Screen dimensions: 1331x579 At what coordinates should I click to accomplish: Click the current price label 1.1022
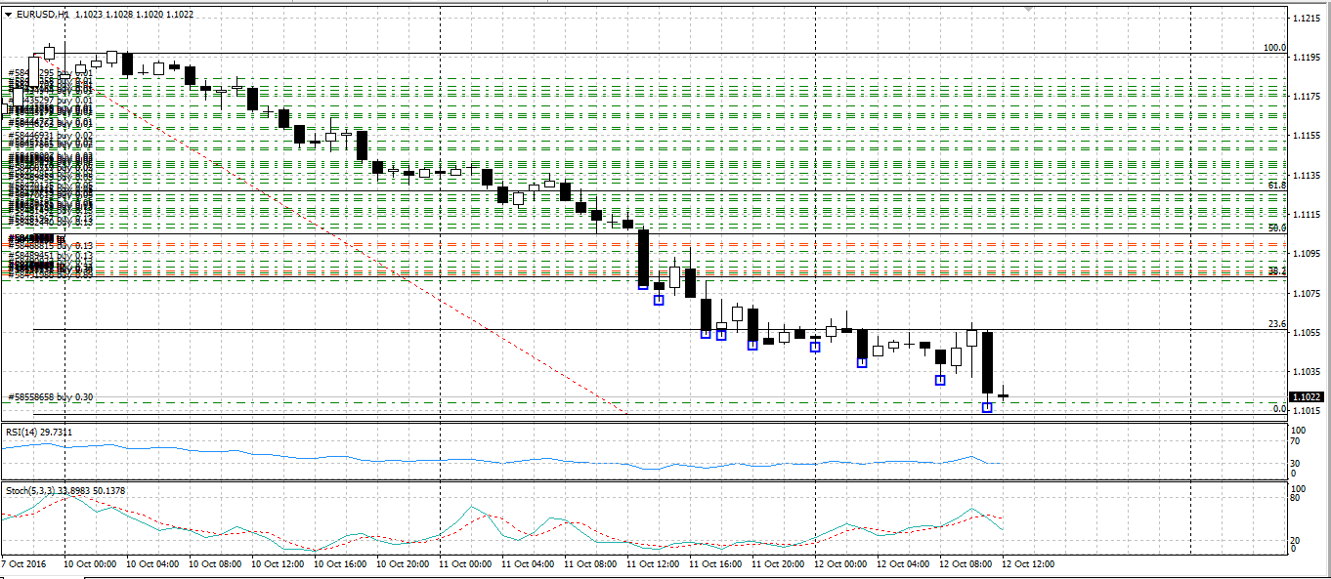coord(1307,397)
